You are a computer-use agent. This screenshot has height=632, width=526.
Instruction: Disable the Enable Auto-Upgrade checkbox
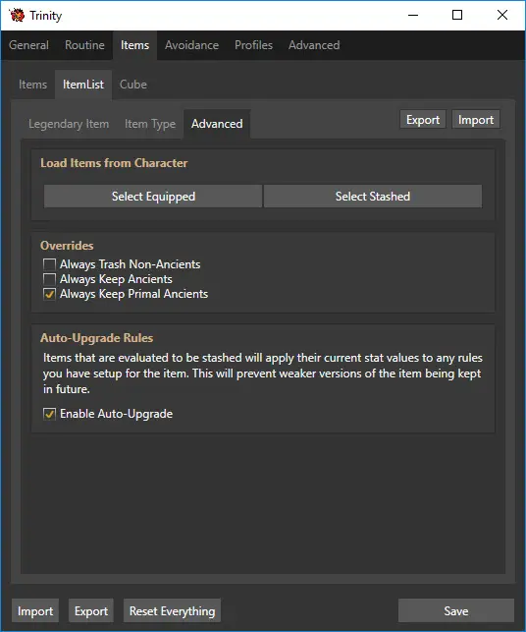(49, 414)
